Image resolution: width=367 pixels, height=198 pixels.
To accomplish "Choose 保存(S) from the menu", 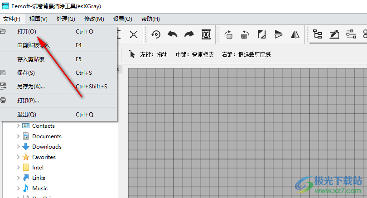I will [x=58, y=73].
